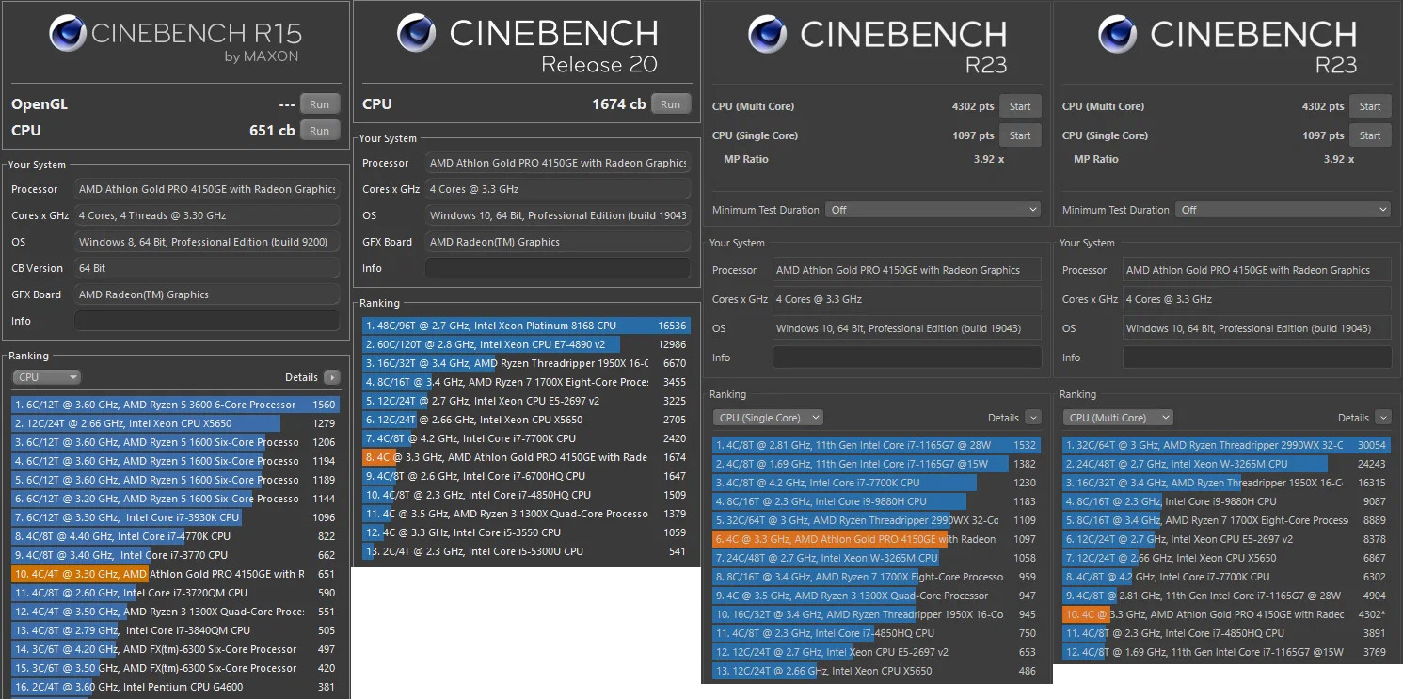Screen dimensions: 1403x699
Task: Select Core i7-3770 row scoring 662
Action: point(176,555)
